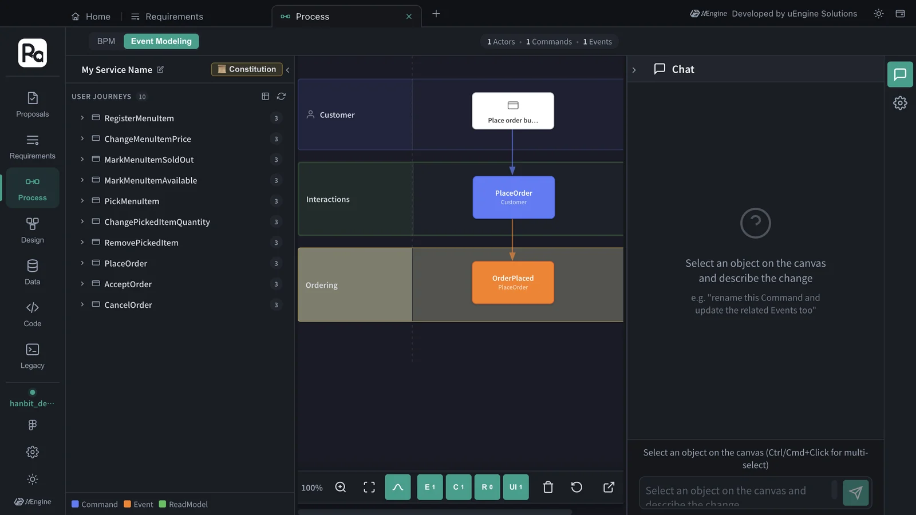Viewport: 916px width, 515px height.
Task: Collapse the user journeys side panel
Action: coord(287,70)
